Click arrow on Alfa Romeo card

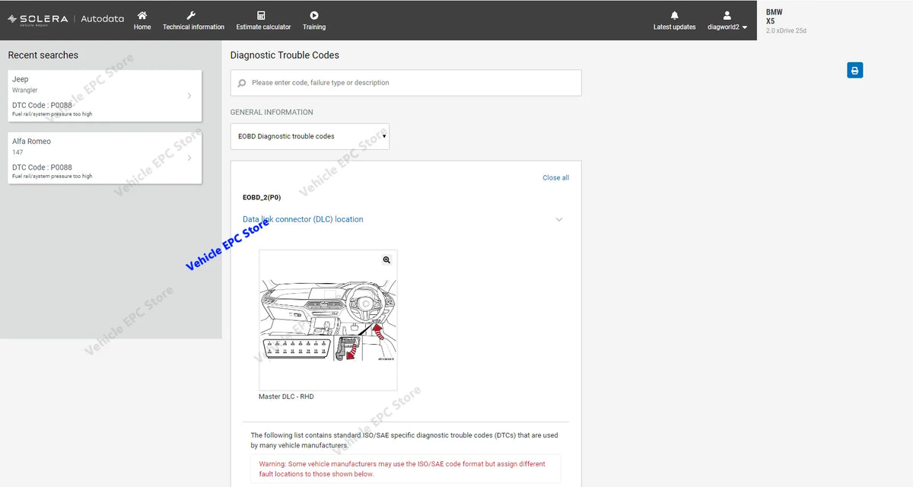(189, 158)
